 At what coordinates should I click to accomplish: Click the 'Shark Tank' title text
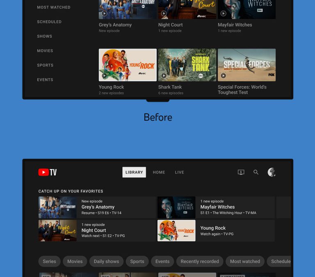170,87
